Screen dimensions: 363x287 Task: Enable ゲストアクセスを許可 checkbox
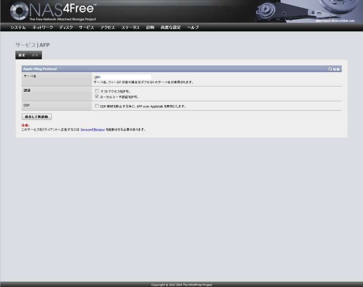tap(97, 91)
